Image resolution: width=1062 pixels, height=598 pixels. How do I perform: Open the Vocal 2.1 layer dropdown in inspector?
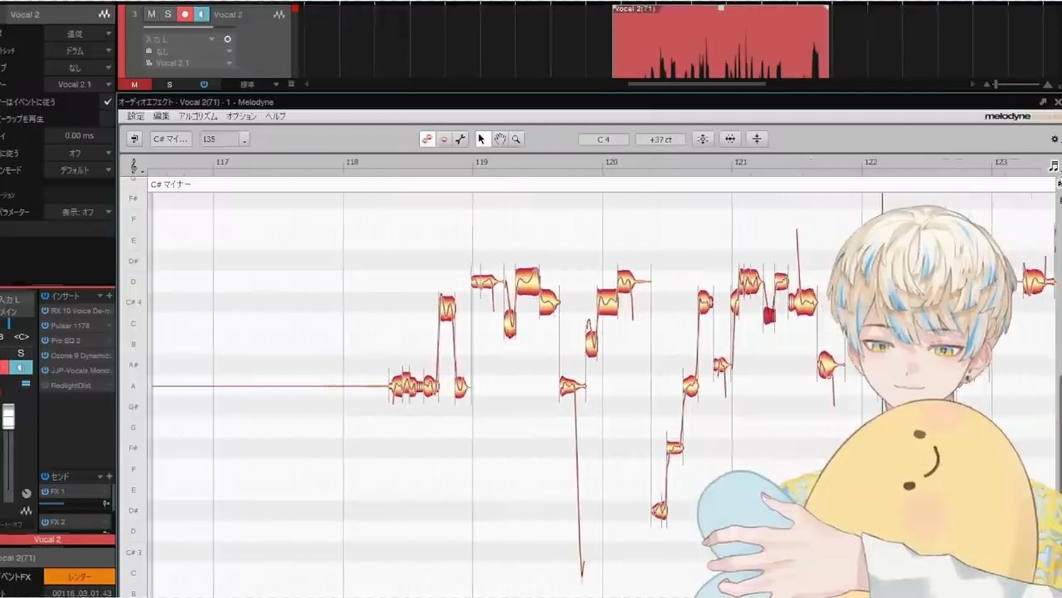click(x=79, y=84)
